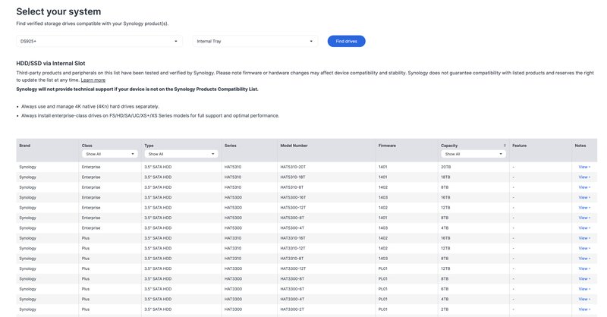Viewport: 607px width, 317px height.
Task: Expand the Capacity filter dropdown
Action: pyautogui.click(x=473, y=154)
